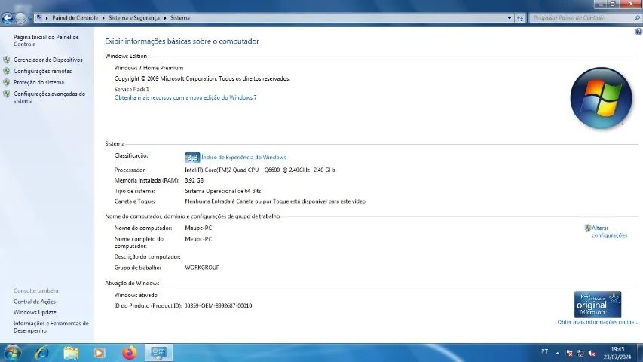Screen dimensions: 643x362
Task: Open Obter mais informações online link
Action: (598, 322)
